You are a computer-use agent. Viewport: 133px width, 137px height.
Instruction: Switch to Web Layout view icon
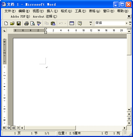[x=9, y=128]
